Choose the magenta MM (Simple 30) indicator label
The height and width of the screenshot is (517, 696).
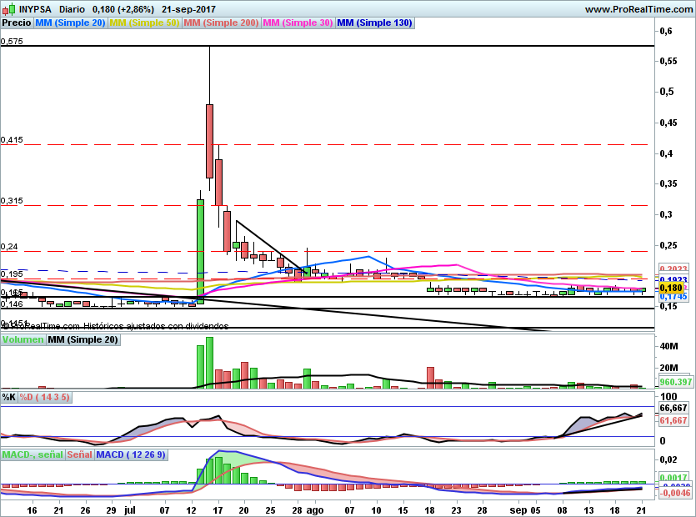point(298,23)
